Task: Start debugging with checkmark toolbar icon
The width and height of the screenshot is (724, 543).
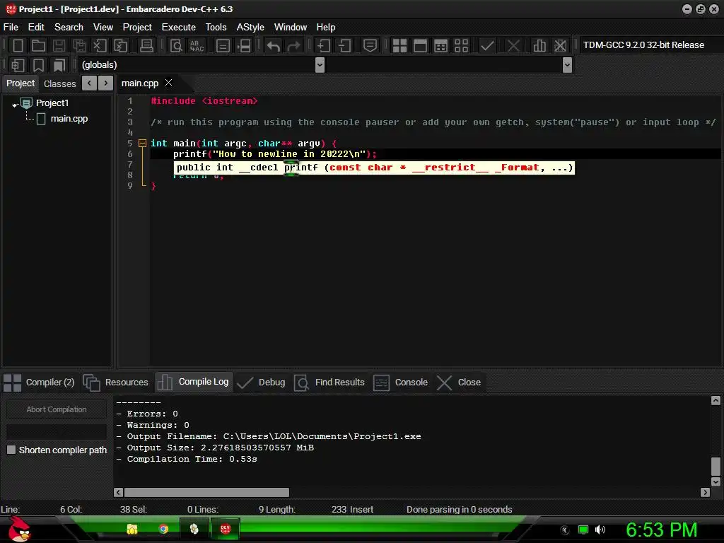Action: pyautogui.click(x=487, y=46)
